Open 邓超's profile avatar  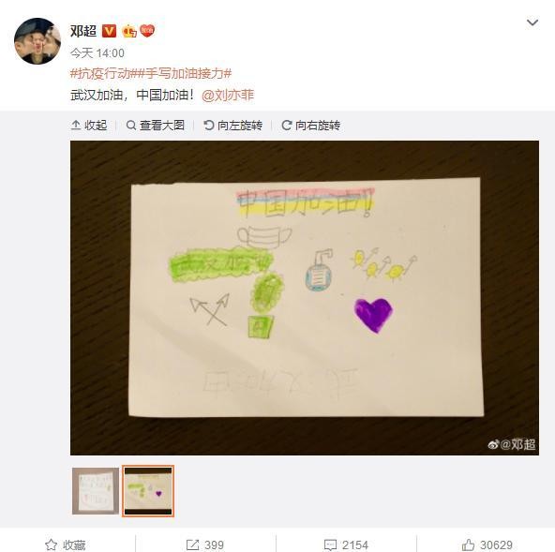click(x=37, y=41)
